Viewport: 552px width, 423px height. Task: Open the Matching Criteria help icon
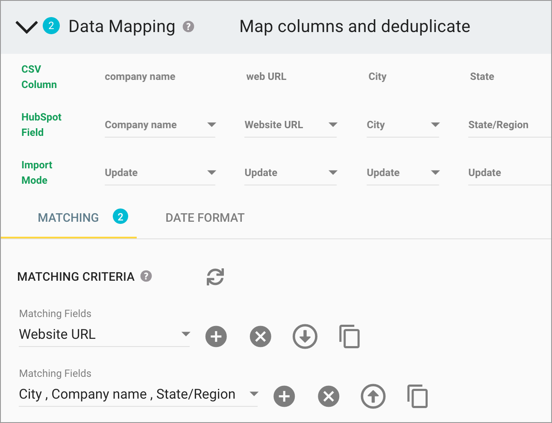point(146,276)
